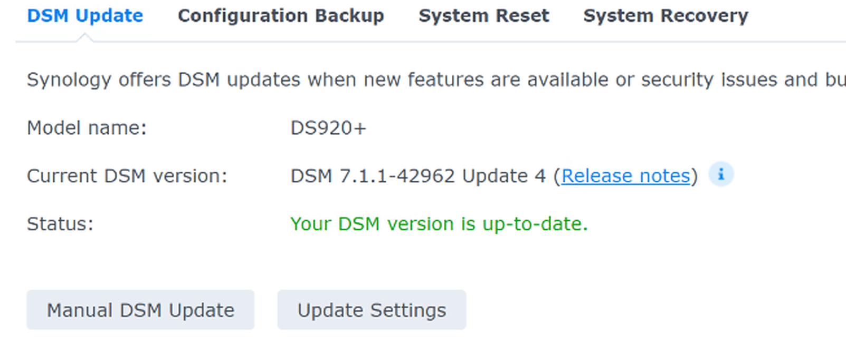846x344 pixels.
Task: Click the closing parenthesis after Release notes
Action: [x=695, y=176]
